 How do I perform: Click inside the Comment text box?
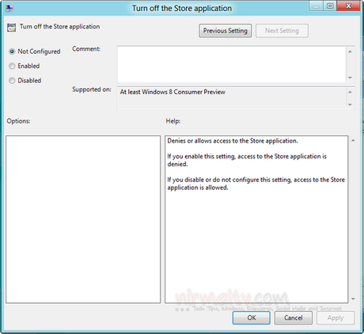232,64
